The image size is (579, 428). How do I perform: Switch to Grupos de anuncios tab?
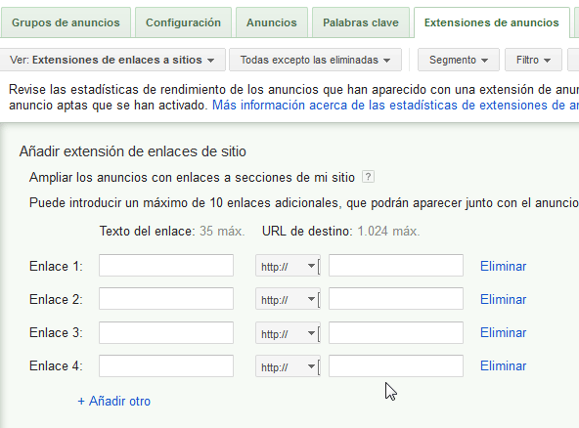66,22
